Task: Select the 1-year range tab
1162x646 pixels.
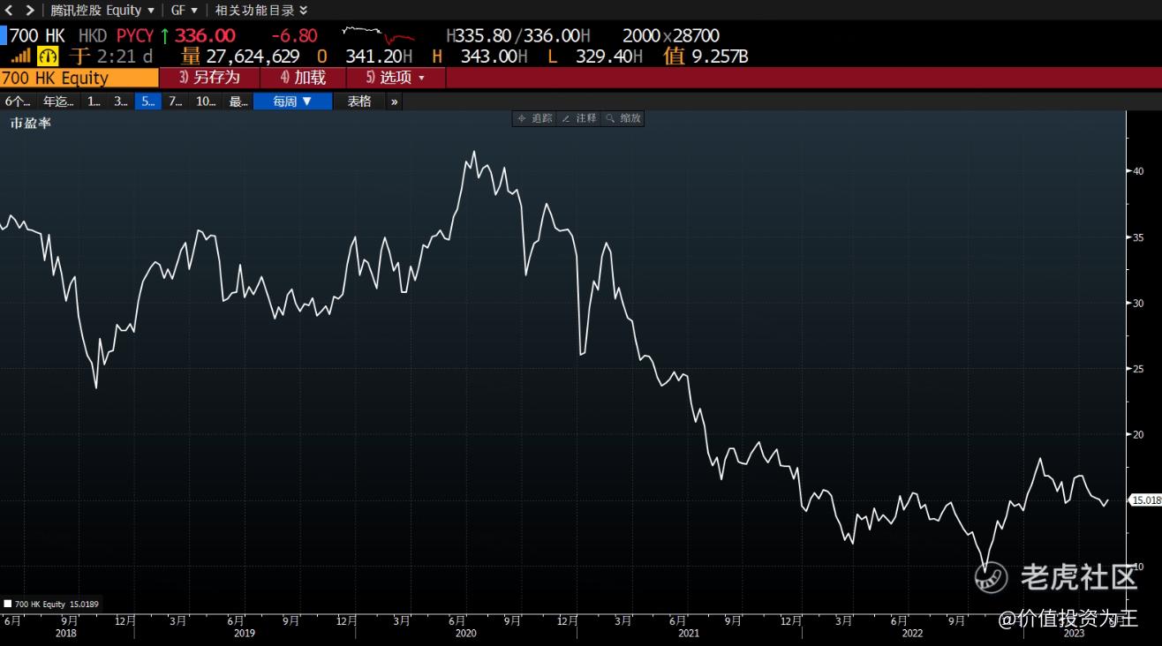Action: click(x=94, y=101)
